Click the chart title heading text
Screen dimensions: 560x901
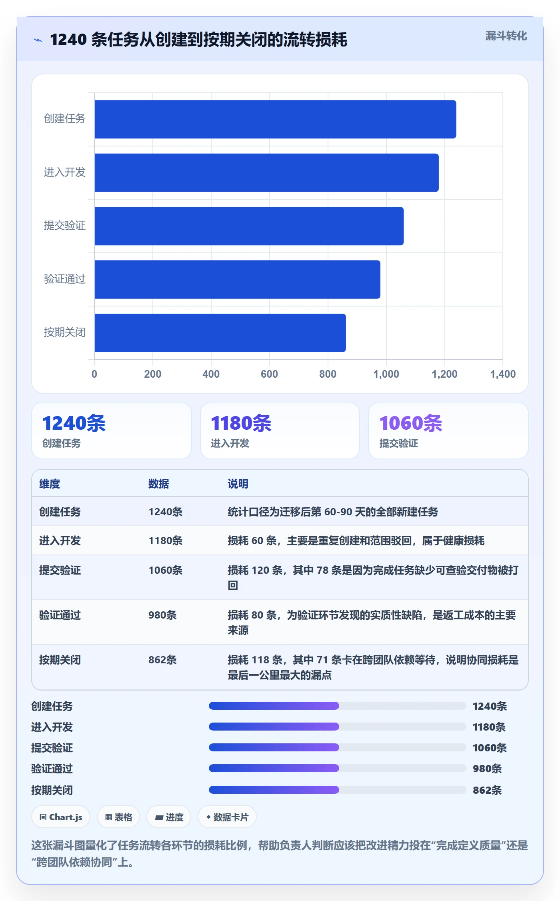click(198, 40)
